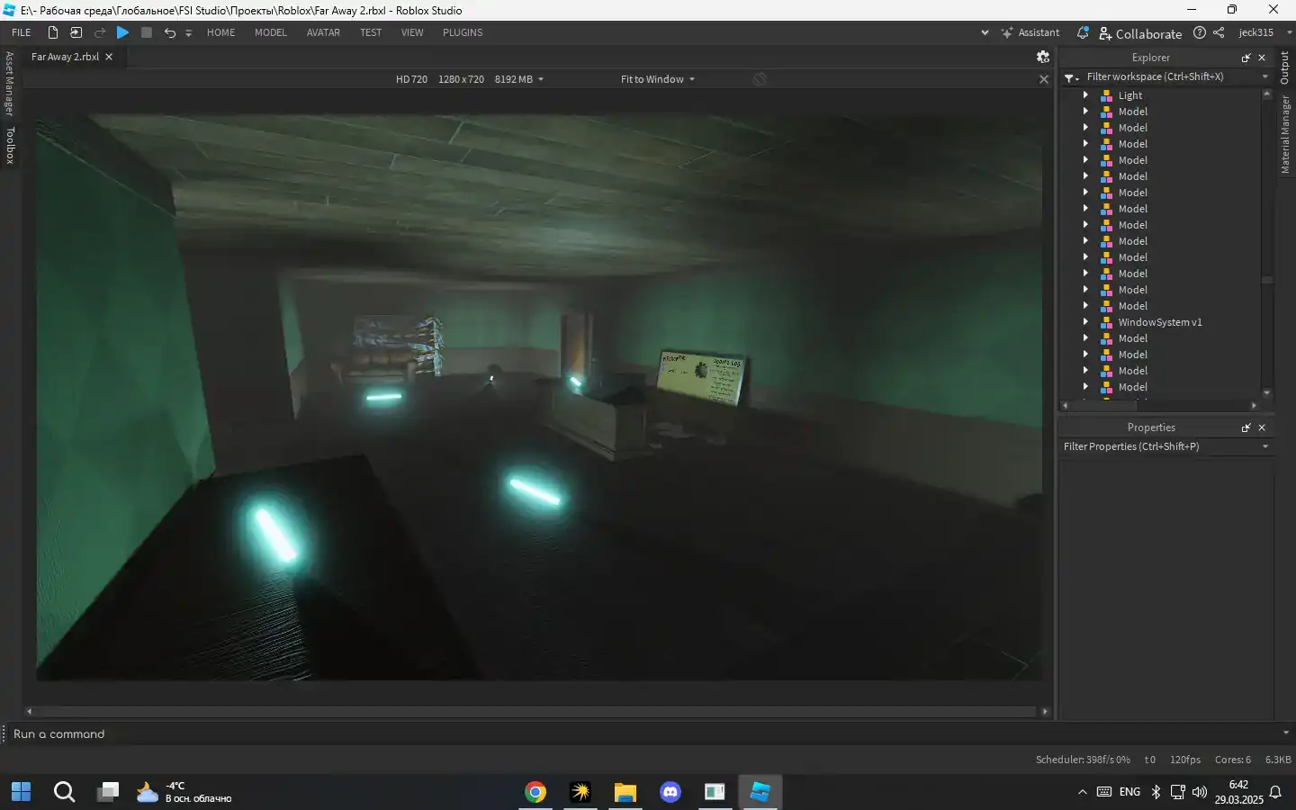Open File Explorer from the taskbar
The width and height of the screenshot is (1296, 810).
point(625,792)
